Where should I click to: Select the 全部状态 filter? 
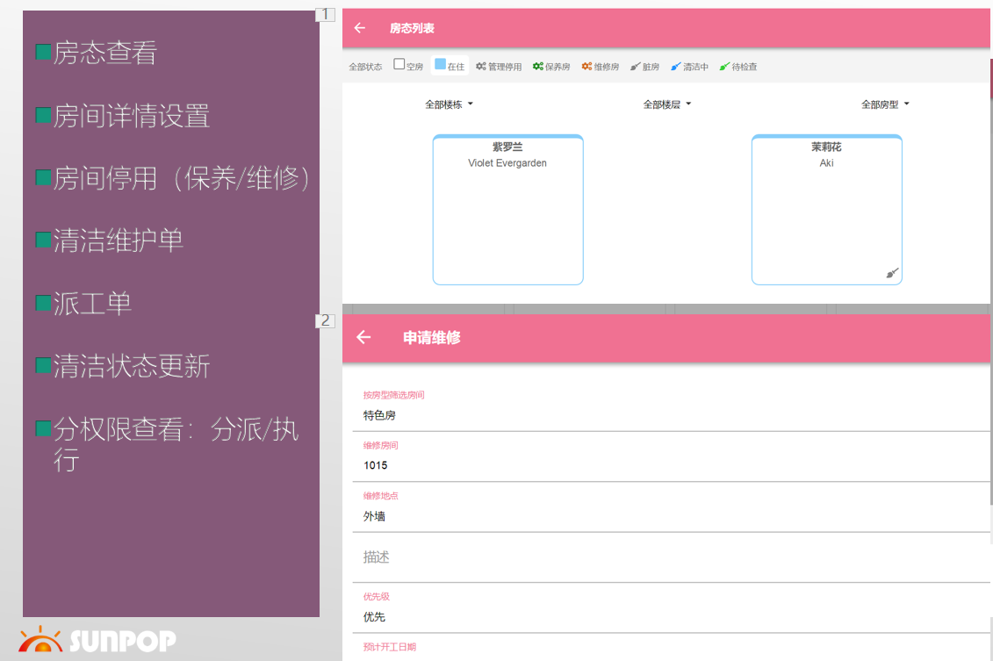click(x=365, y=67)
